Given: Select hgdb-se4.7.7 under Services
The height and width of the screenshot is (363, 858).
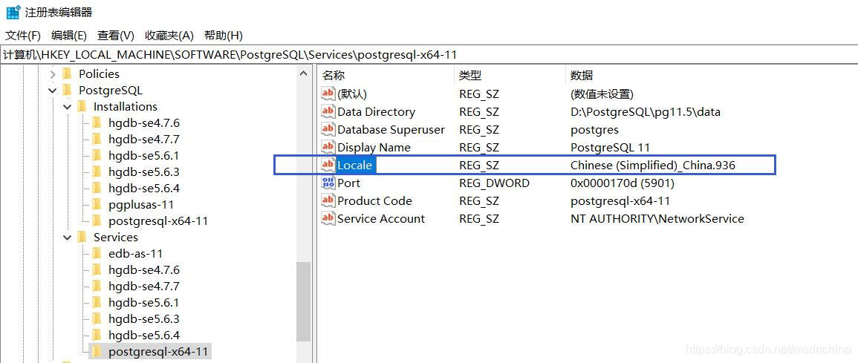Looking at the screenshot, I should click(x=144, y=287).
